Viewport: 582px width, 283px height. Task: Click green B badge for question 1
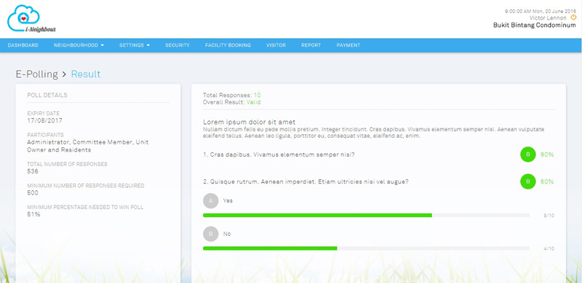coord(528,155)
